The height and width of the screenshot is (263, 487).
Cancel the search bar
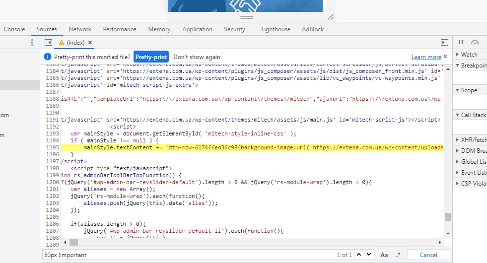coord(428,255)
